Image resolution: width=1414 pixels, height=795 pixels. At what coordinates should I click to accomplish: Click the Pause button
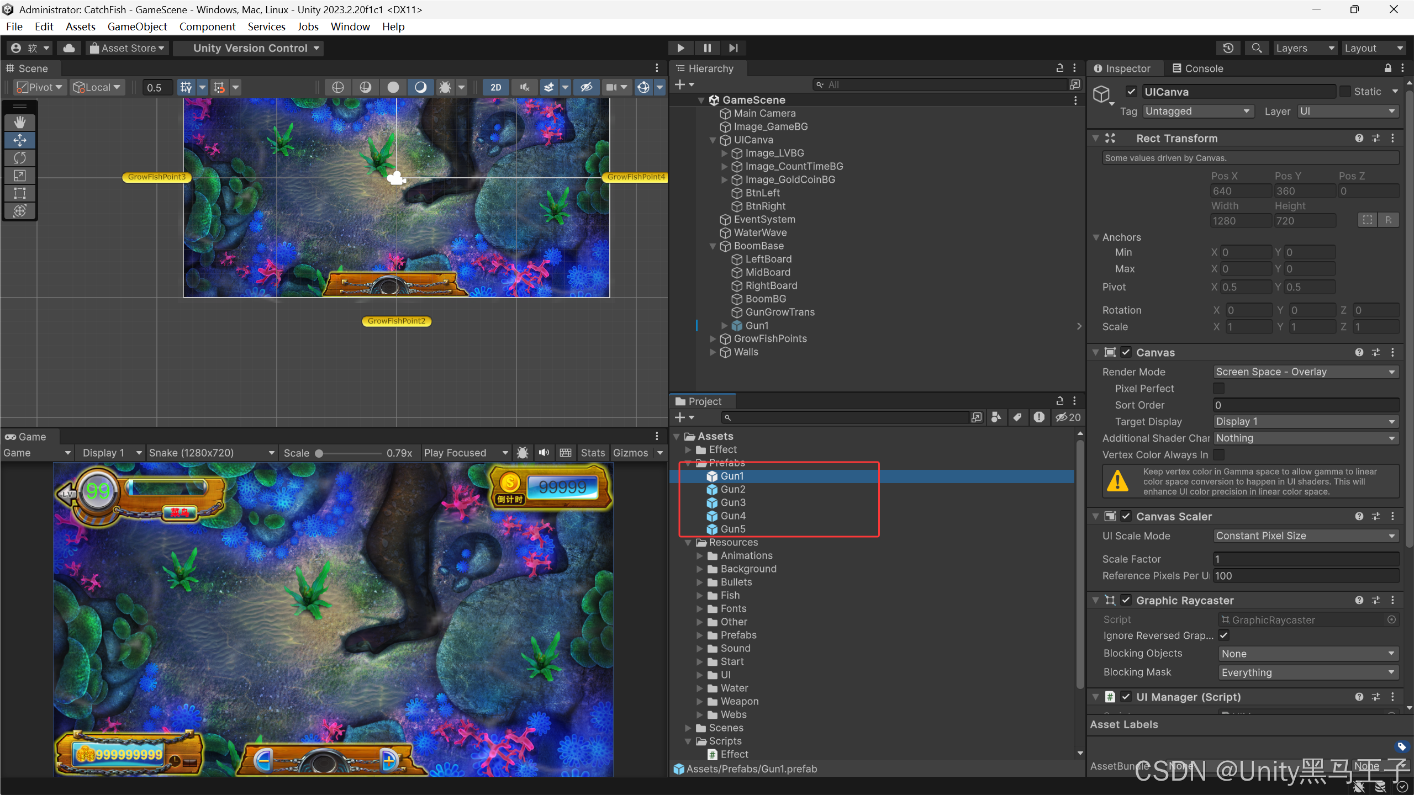[x=707, y=48]
